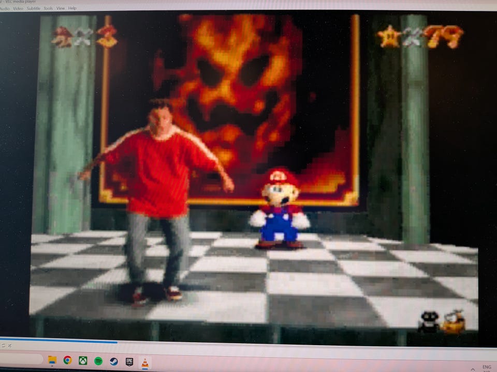Show hidden system tray icons
The width and height of the screenshot is (497, 372).
[x=473, y=369]
